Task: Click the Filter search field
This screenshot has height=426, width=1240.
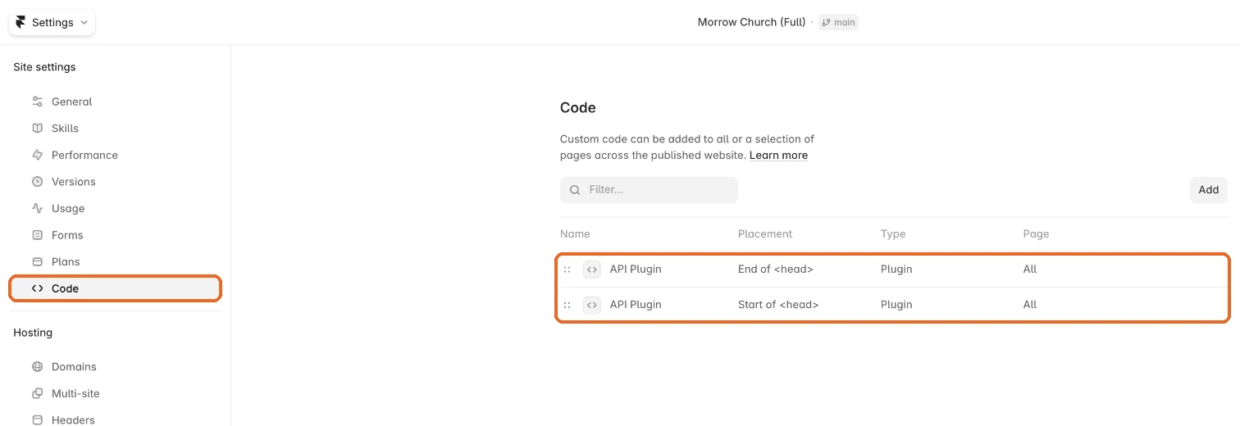Action: tap(649, 190)
